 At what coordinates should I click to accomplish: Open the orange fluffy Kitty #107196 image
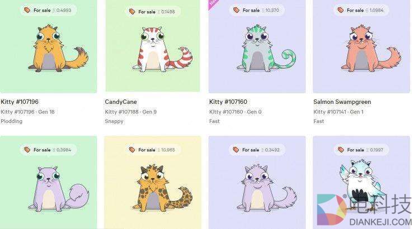58,48
